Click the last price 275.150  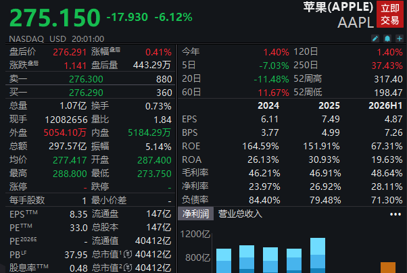coord(55,18)
